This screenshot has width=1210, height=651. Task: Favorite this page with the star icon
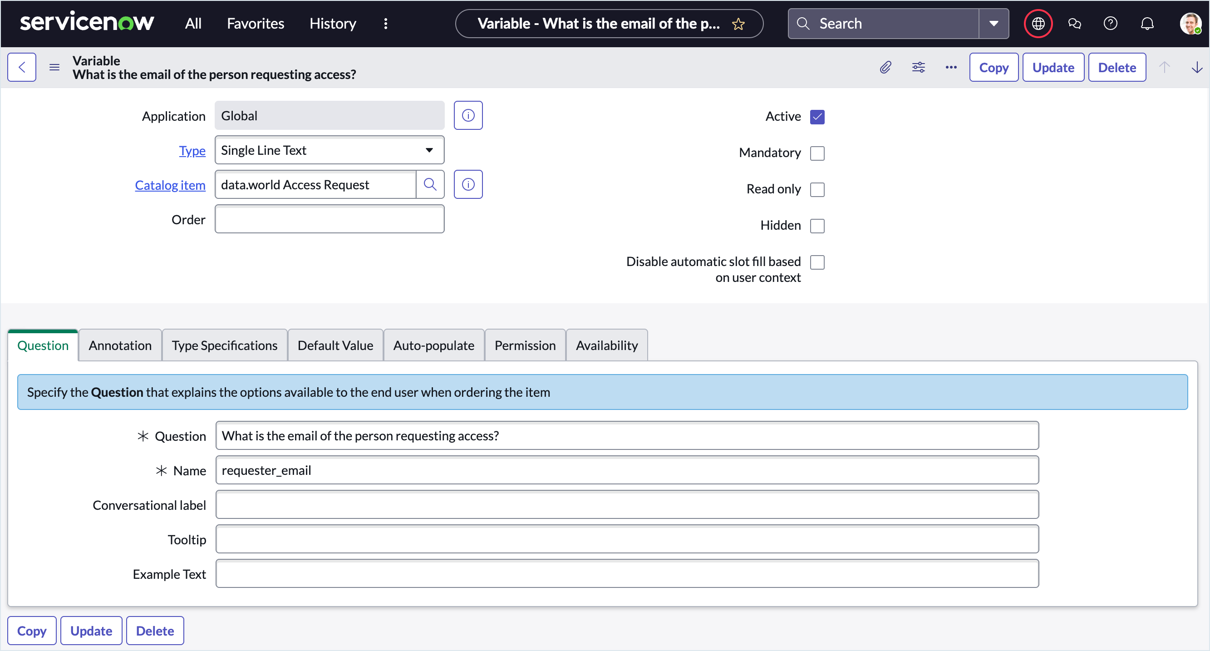click(x=738, y=24)
